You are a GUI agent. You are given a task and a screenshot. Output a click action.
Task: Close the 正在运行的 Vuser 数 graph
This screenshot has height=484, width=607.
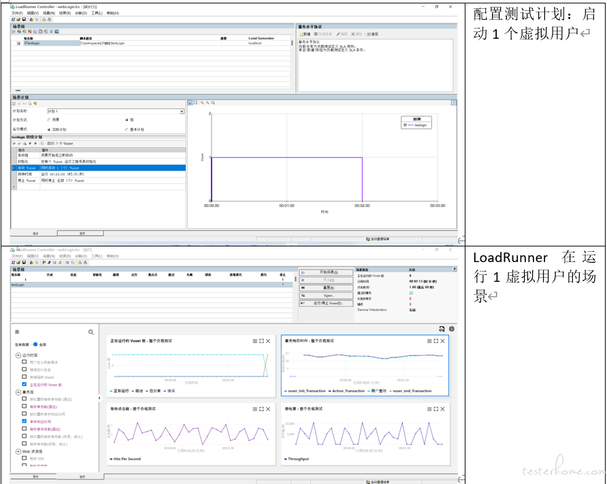tap(268, 341)
